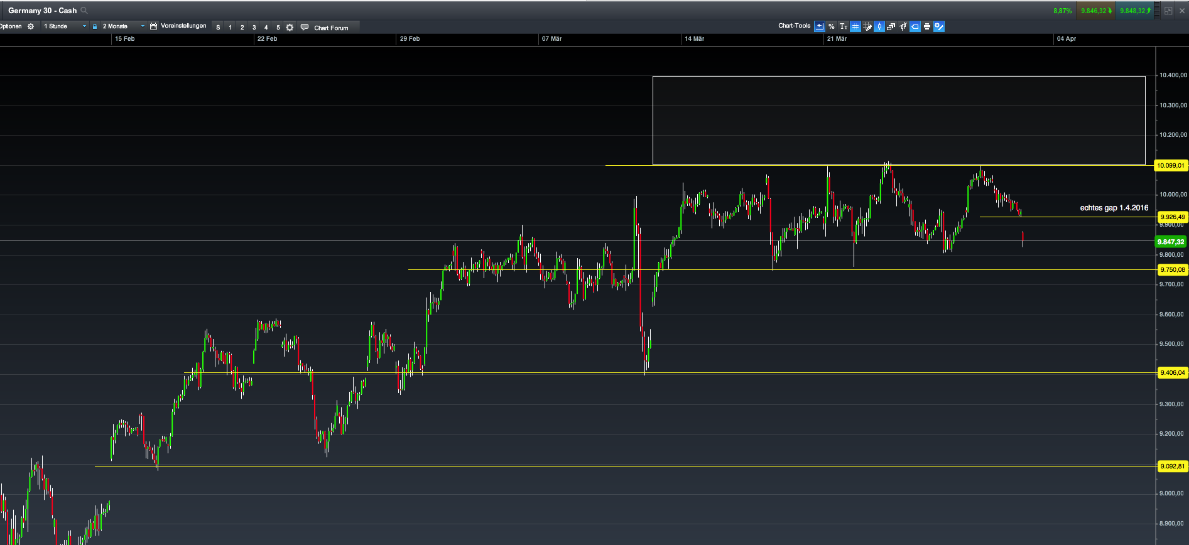Click the 14 Mär date label
Image resolution: width=1189 pixels, height=545 pixels.
point(694,39)
